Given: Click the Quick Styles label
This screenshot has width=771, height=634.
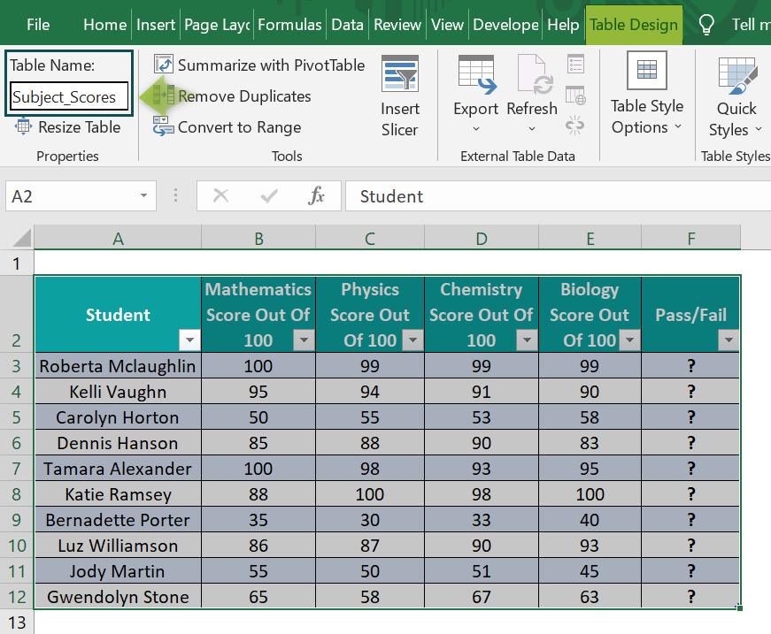Looking at the screenshot, I should point(736,119).
